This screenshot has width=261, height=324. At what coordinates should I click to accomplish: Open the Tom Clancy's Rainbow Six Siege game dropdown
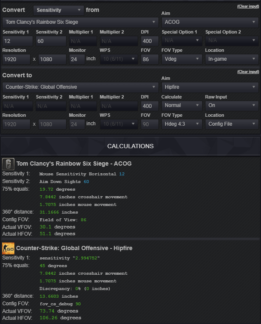point(81,22)
